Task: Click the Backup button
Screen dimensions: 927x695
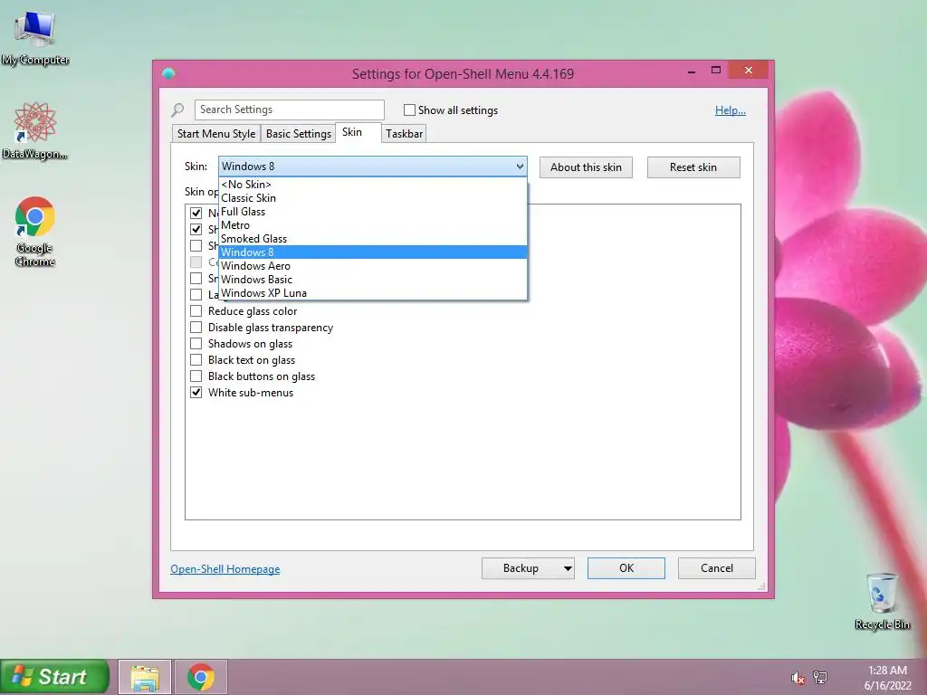Action: coord(521,568)
